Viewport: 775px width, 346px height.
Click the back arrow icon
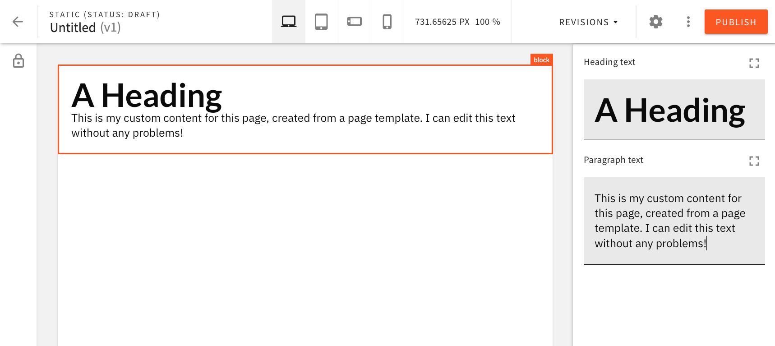click(x=18, y=22)
